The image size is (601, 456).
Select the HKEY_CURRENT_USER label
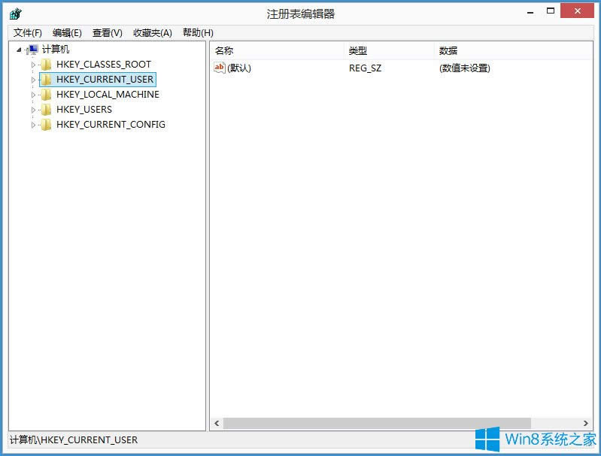(105, 79)
